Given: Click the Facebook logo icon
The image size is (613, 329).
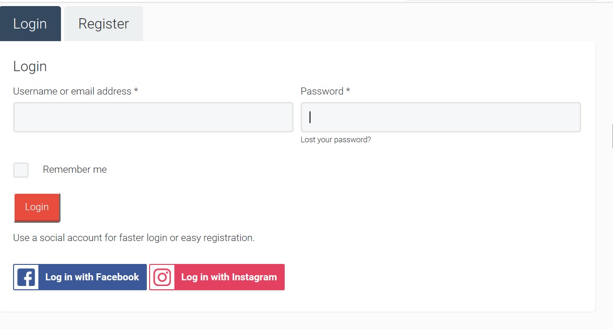Looking at the screenshot, I should click(26, 278).
